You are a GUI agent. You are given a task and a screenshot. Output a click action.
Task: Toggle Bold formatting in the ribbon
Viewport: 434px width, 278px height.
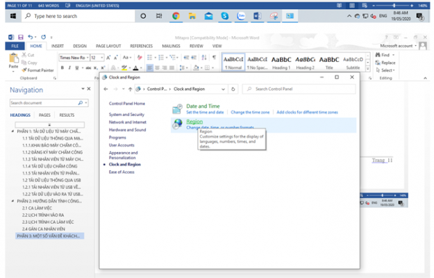(x=61, y=68)
